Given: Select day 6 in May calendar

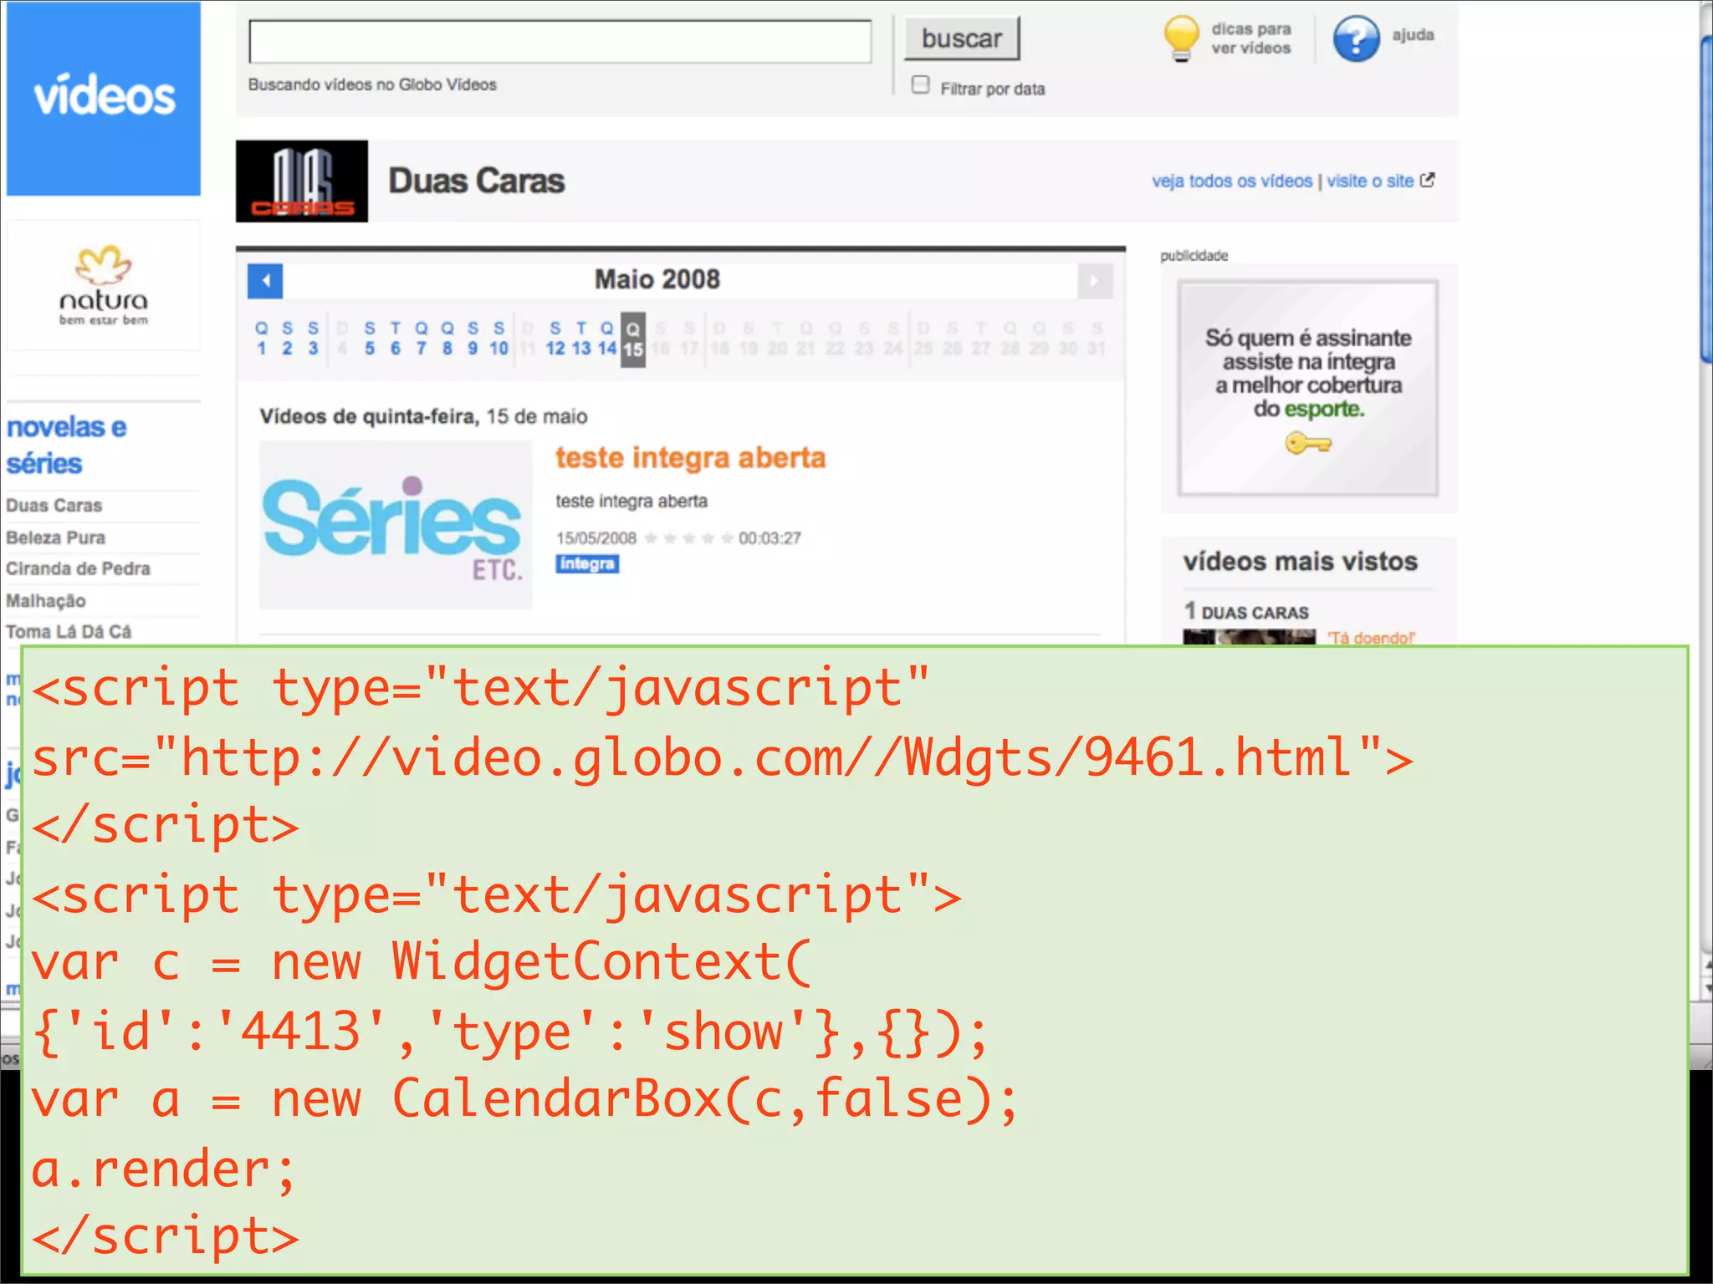Looking at the screenshot, I should tap(395, 339).
